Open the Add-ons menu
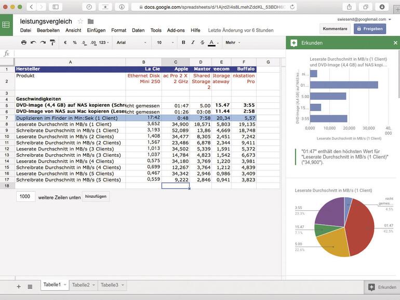This screenshot has height=300, width=400. (176, 30)
